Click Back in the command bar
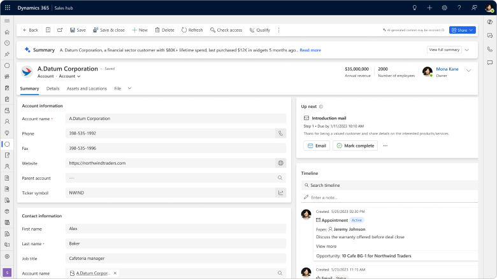This screenshot has height=279, width=497. click(x=31, y=30)
